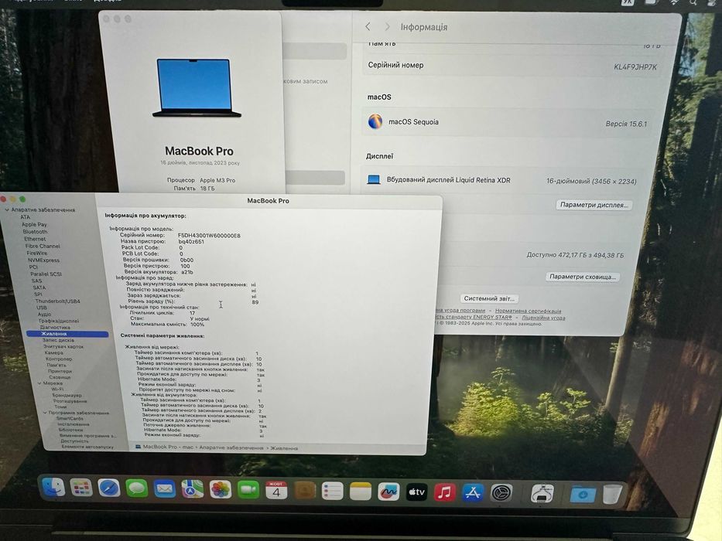Select PCI in the sidebar
This screenshot has width=722, height=541.
33,267
